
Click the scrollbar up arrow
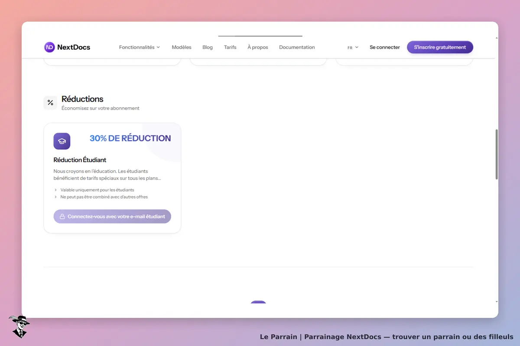[x=497, y=38]
